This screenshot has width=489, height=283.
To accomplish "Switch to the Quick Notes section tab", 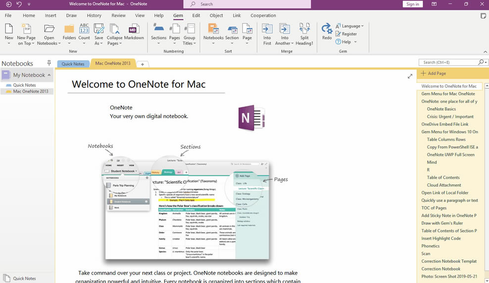I will point(73,64).
